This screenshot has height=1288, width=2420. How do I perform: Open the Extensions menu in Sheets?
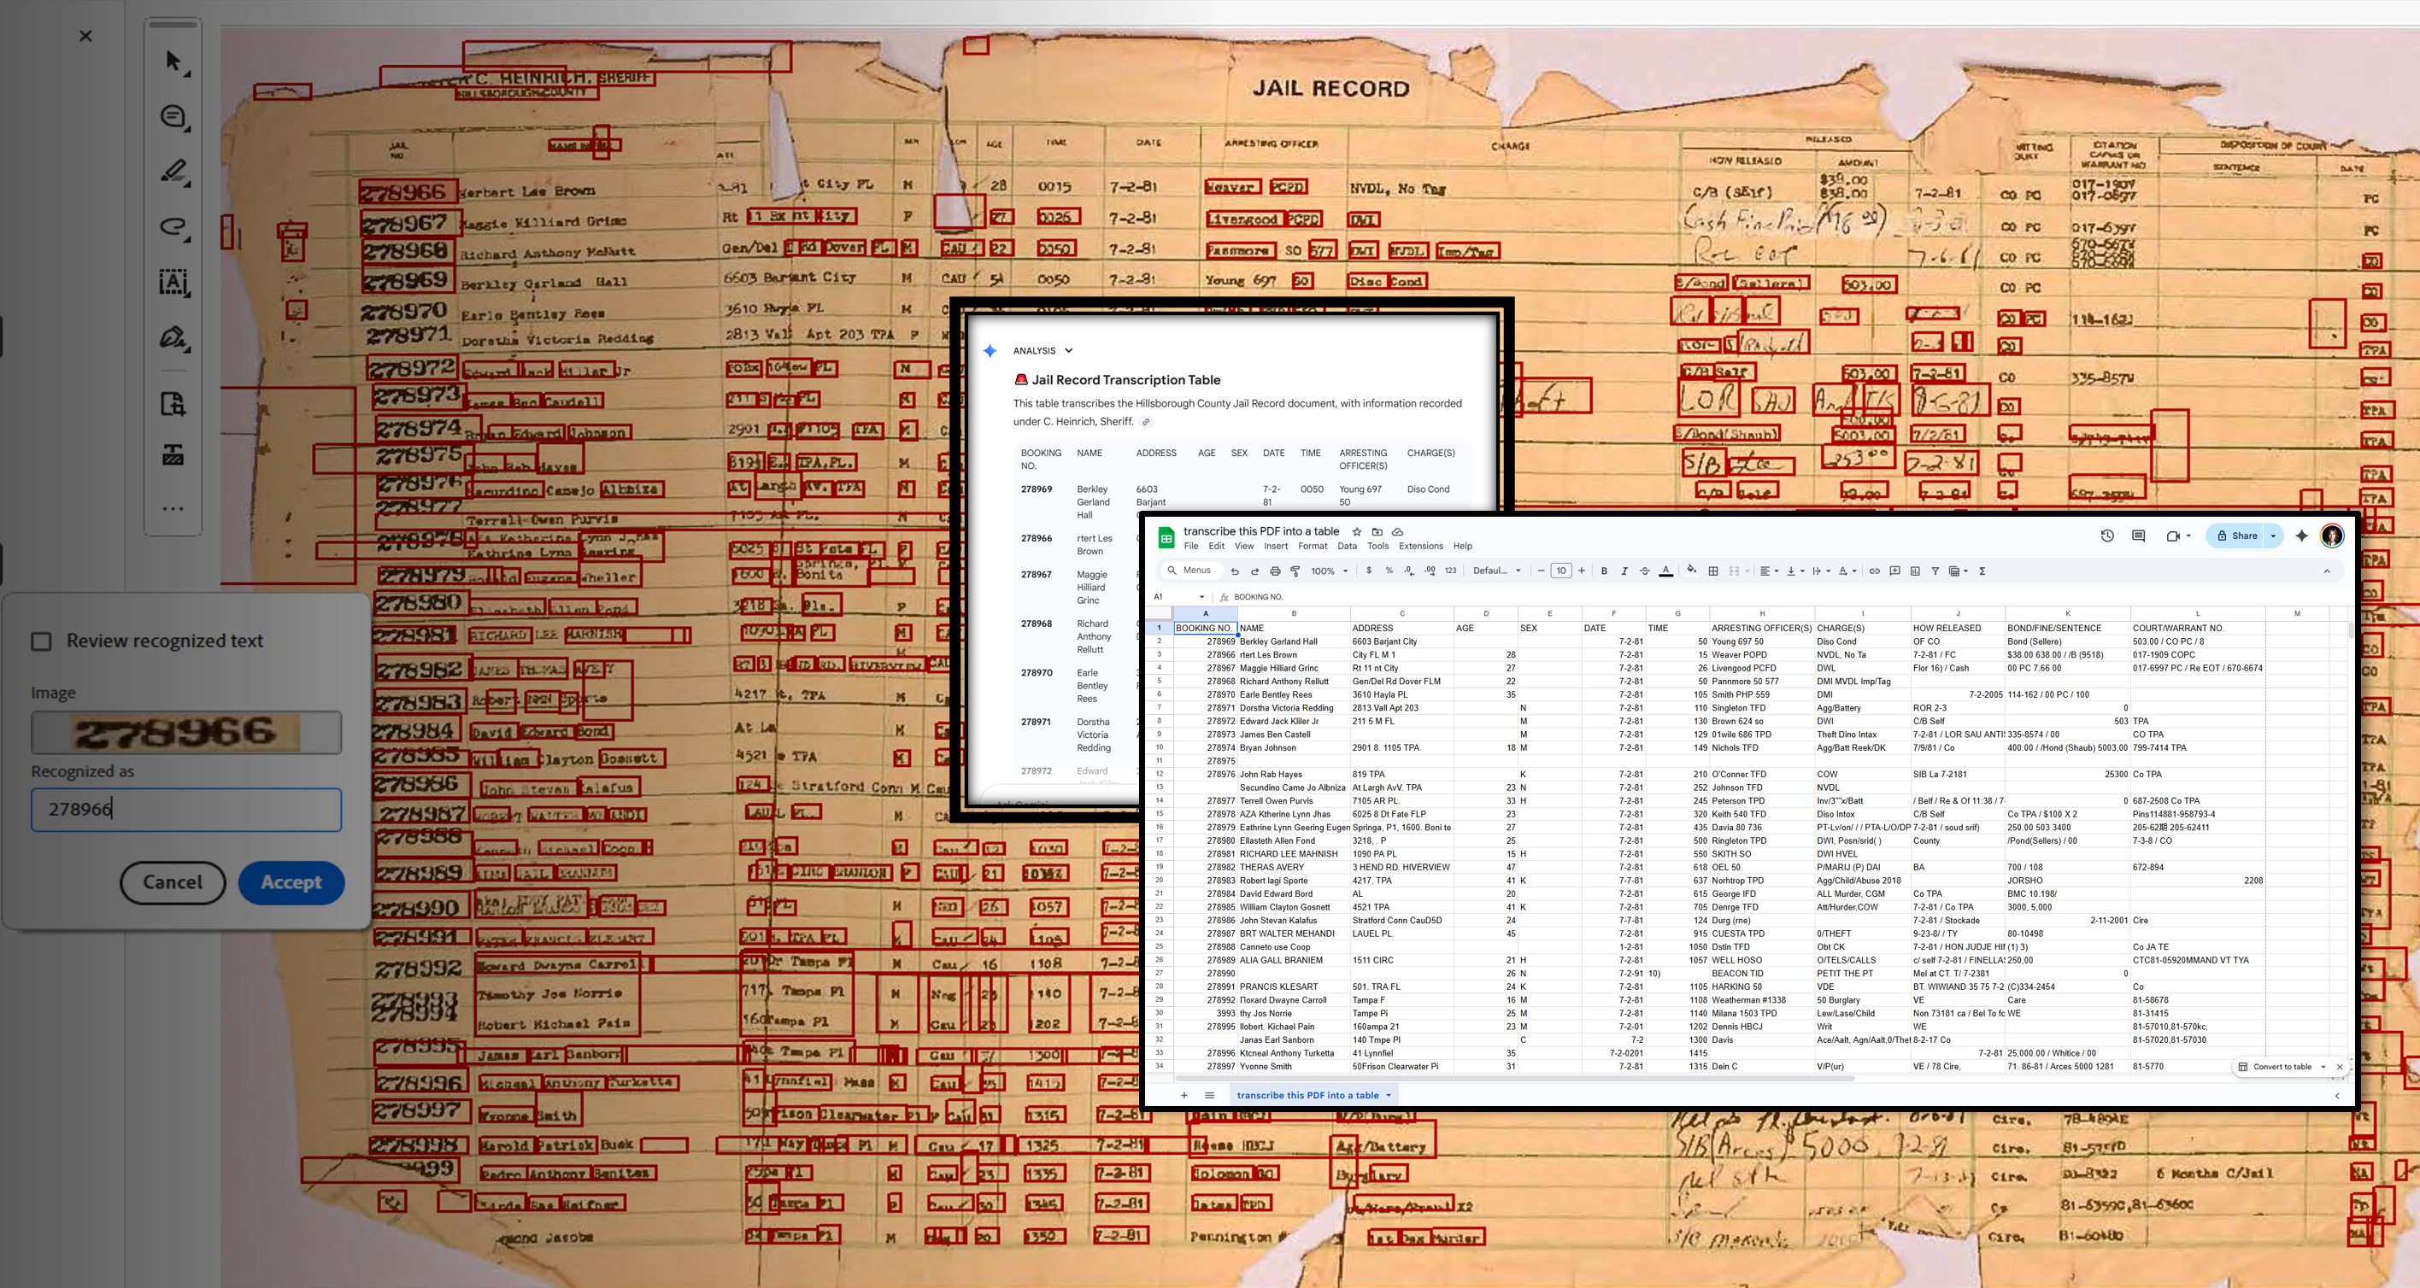1419,547
